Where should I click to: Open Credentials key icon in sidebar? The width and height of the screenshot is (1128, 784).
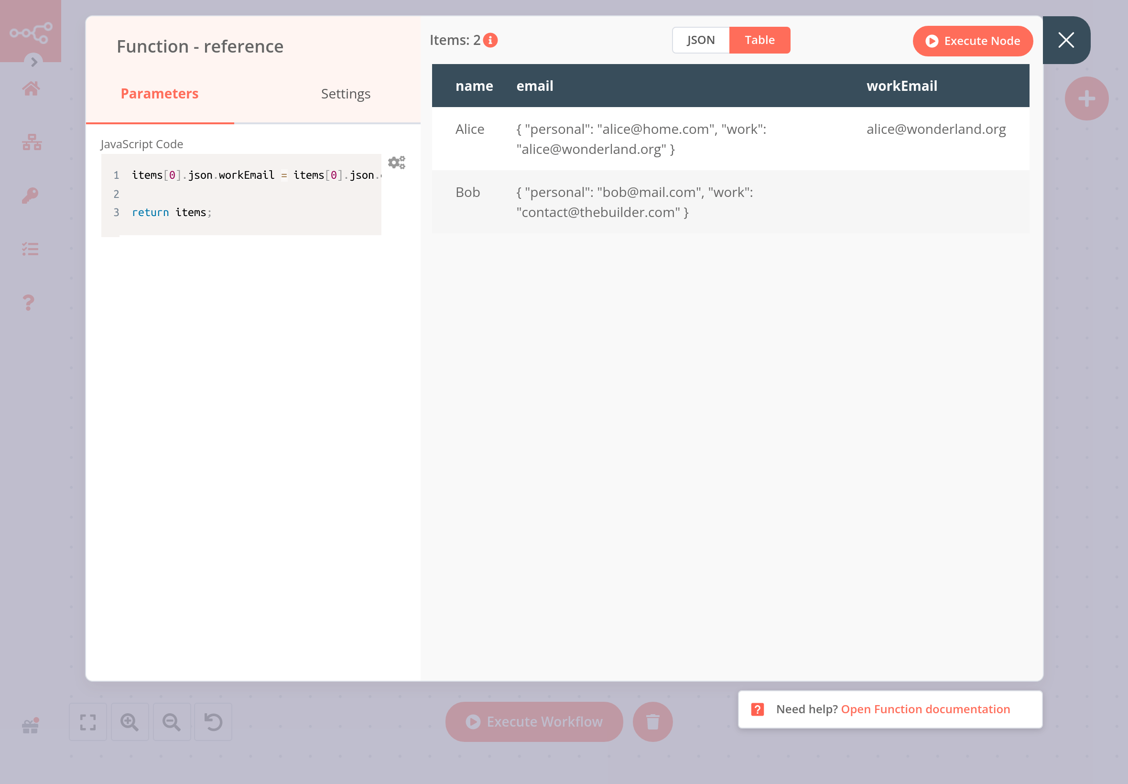coord(30,196)
